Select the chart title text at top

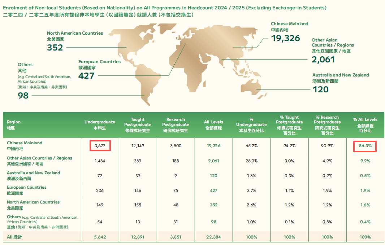point(165,7)
